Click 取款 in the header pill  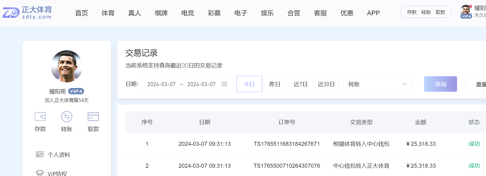[x=440, y=12]
